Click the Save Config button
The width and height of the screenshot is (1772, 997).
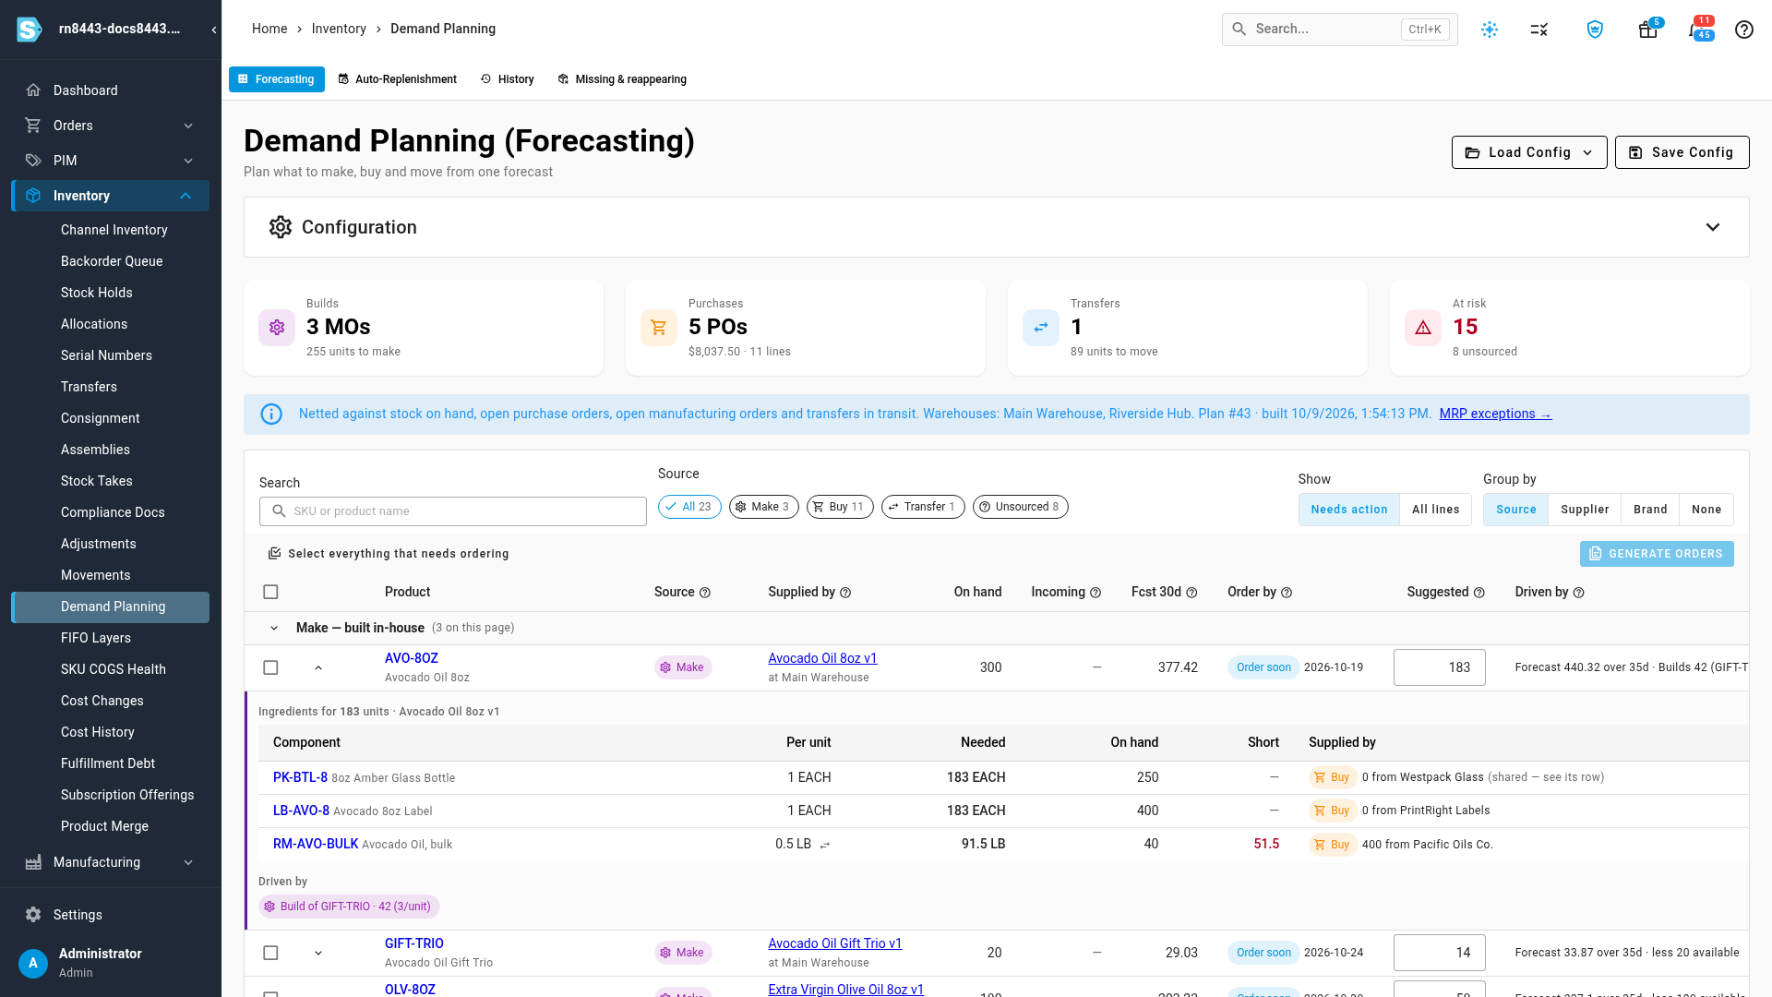coord(1682,152)
